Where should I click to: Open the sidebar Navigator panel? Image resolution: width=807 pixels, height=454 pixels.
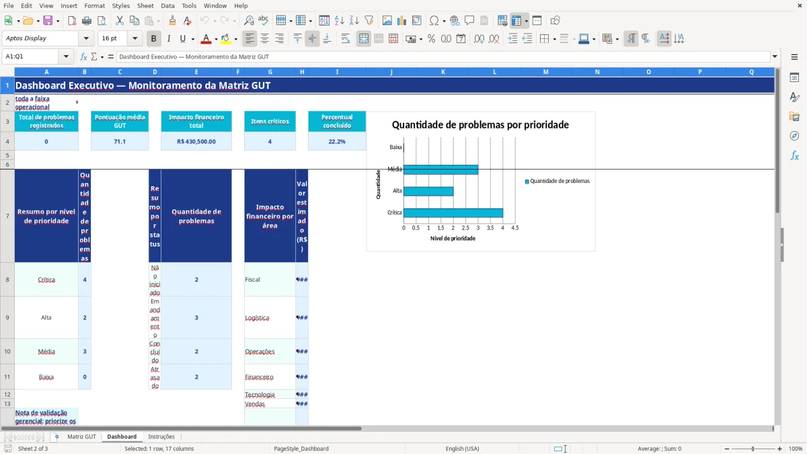click(794, 136)
